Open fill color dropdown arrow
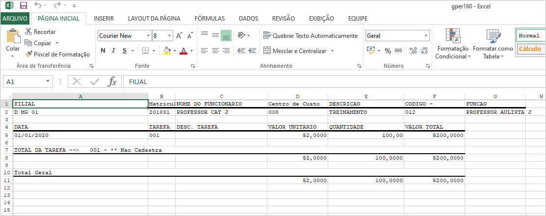Screen dimensions: 546x216 pos(175,51)
